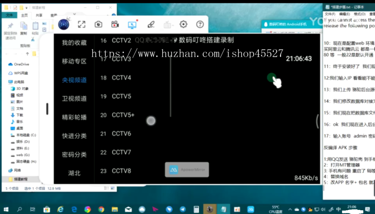The image size is (375, 214).
Task: Open 本地磁盘 (C:) drive
Action: point(23,135)
